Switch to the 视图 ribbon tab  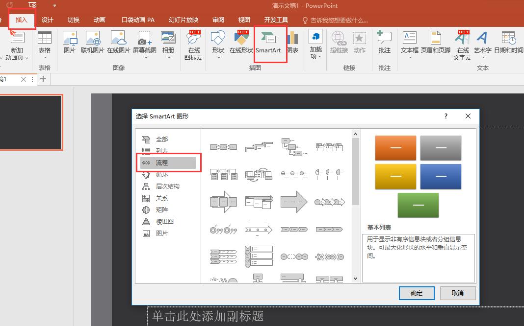244,20
